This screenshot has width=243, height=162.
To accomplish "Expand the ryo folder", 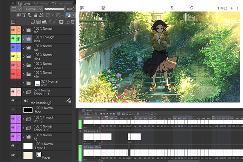I will (x=24, y=48).
